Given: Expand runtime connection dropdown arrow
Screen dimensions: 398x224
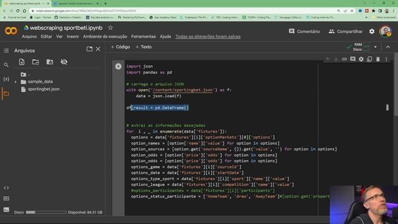Looking at the screenshot, I should point(376,47).
